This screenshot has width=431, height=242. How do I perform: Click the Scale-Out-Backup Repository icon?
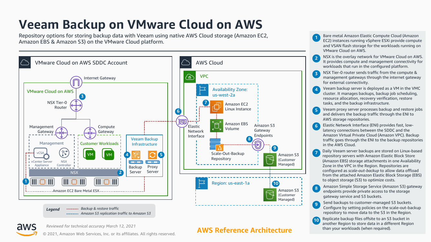216,145
